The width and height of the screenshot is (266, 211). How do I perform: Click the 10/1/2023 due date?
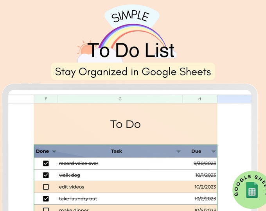[206, 175]
